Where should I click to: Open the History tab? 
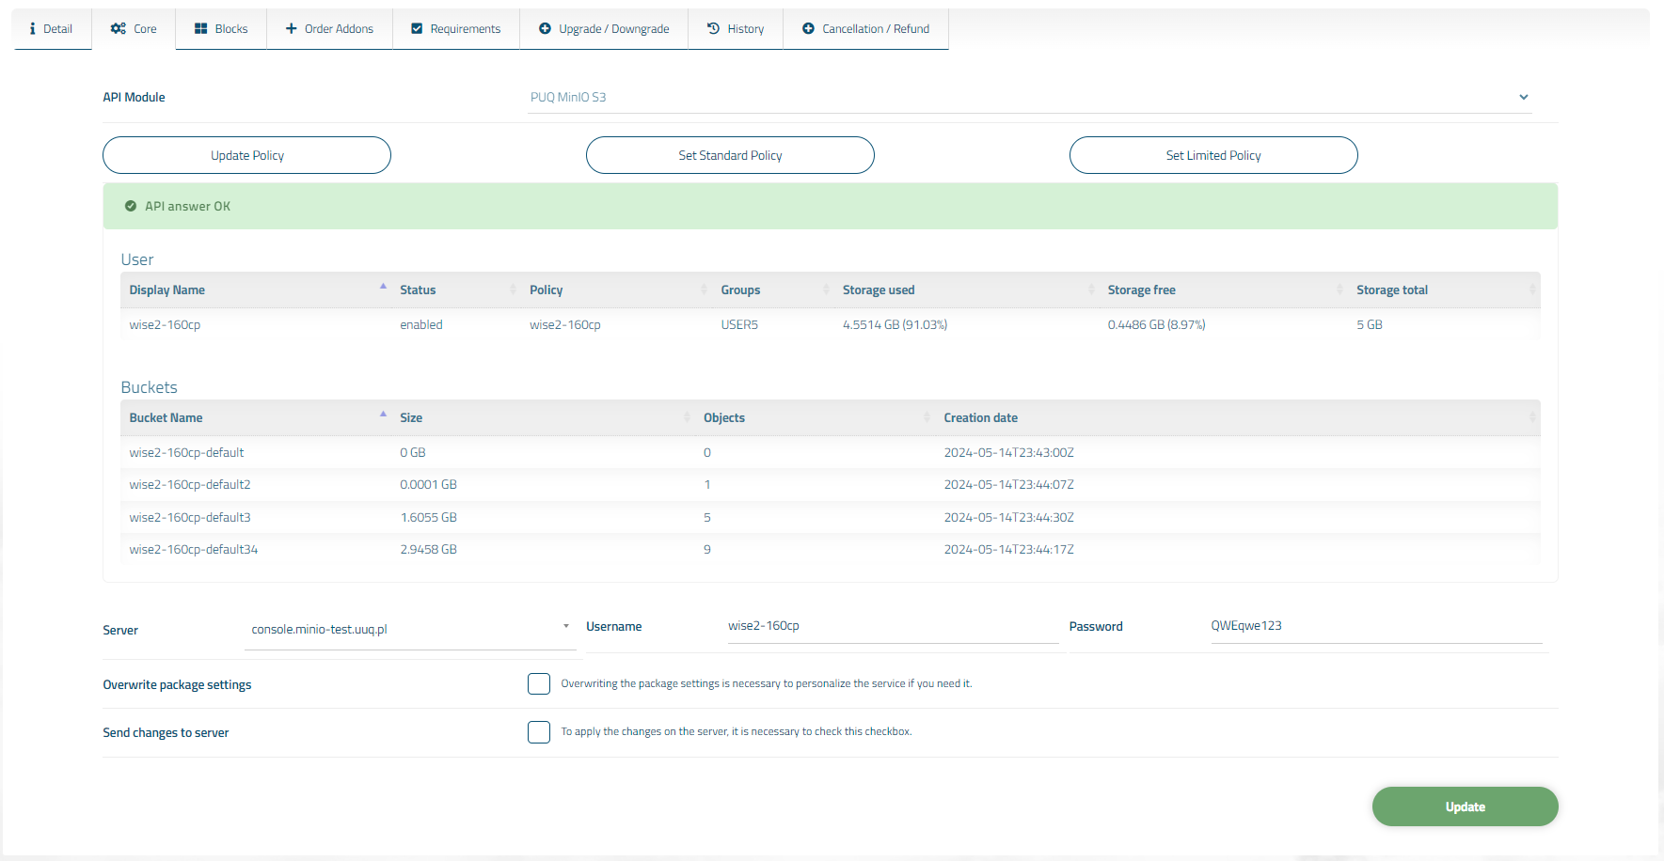coord(736,29)
